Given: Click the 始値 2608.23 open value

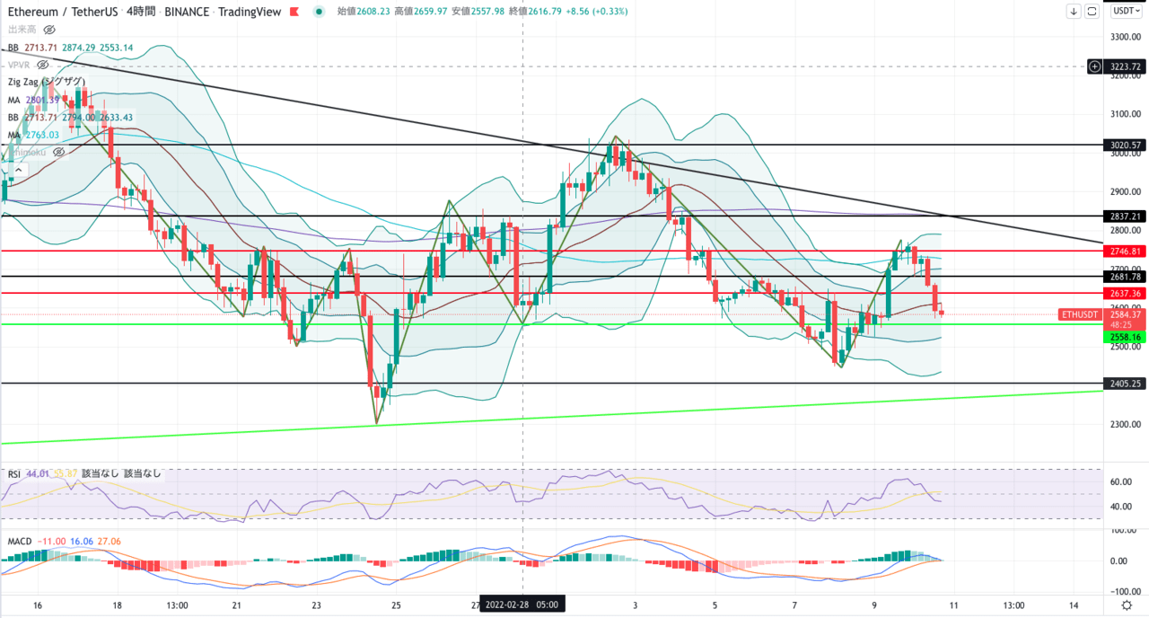Looking at the screenshot, I should (x=364, y=12).
